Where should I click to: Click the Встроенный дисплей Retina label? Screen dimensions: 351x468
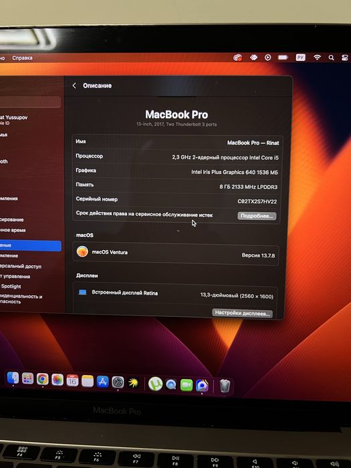(x=125, y=293)
